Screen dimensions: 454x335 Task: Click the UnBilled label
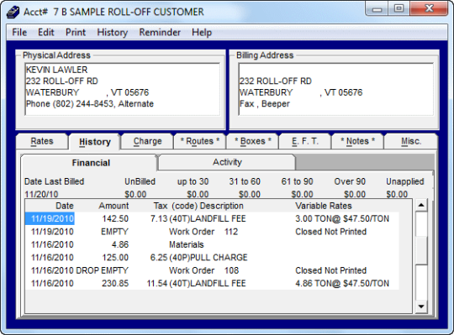coord(140,181)
